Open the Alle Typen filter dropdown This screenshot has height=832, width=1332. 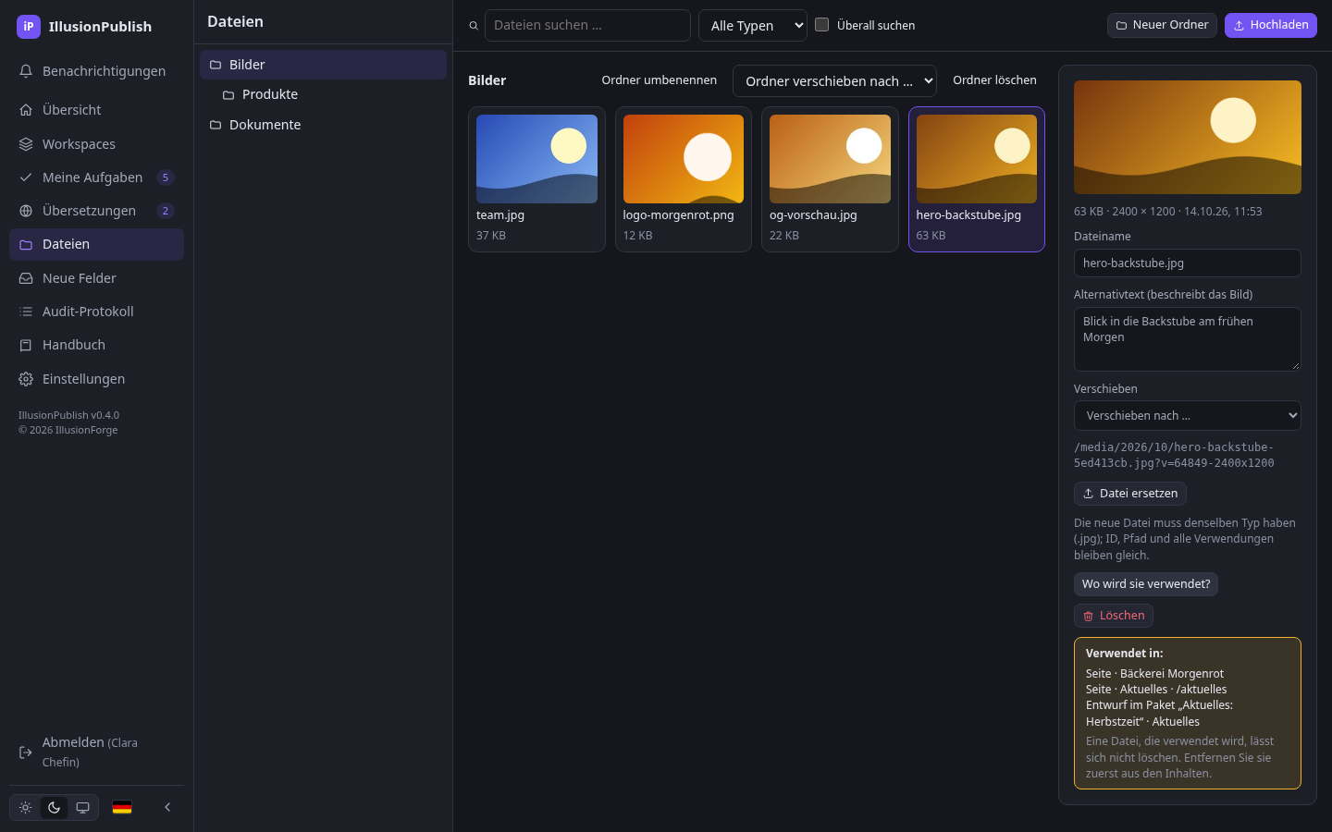click(x=753, y=26)
